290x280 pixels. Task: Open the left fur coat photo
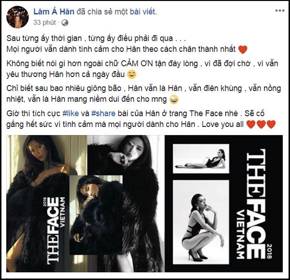(x=37, y=204)
